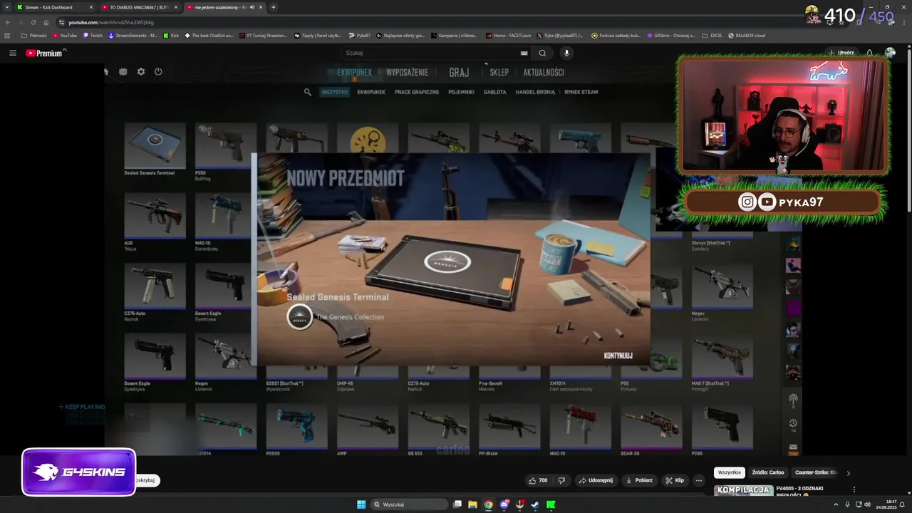This screenshot has width=912, height=513.
Task: Open the Home - FACEIT.com bookmark
Action: [x=509, y=35]
